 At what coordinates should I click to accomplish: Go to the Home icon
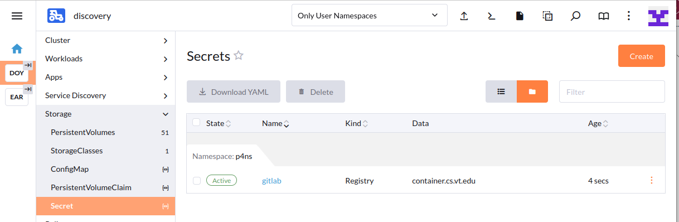[17, 49]
